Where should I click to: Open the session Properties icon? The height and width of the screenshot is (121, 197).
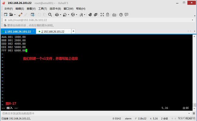click(x=32, y=15)
